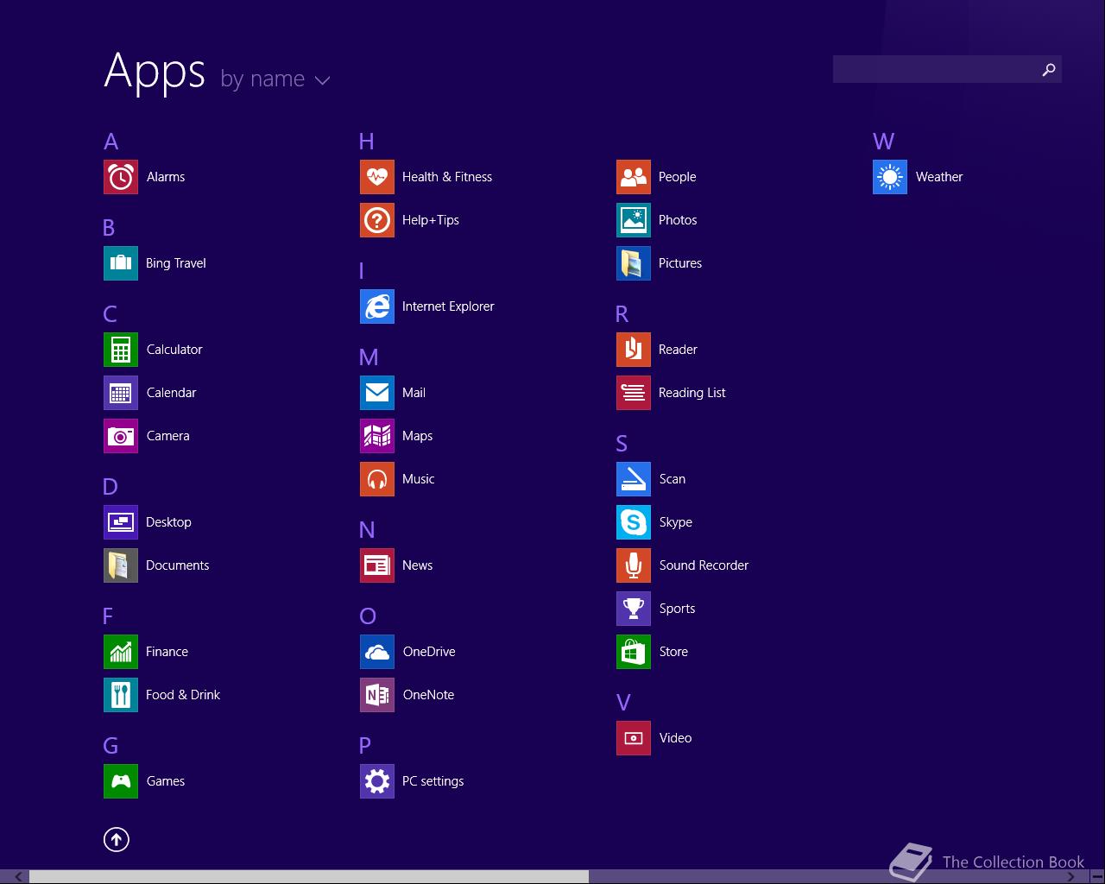Jump to letter C group header

tap(110, 314)
